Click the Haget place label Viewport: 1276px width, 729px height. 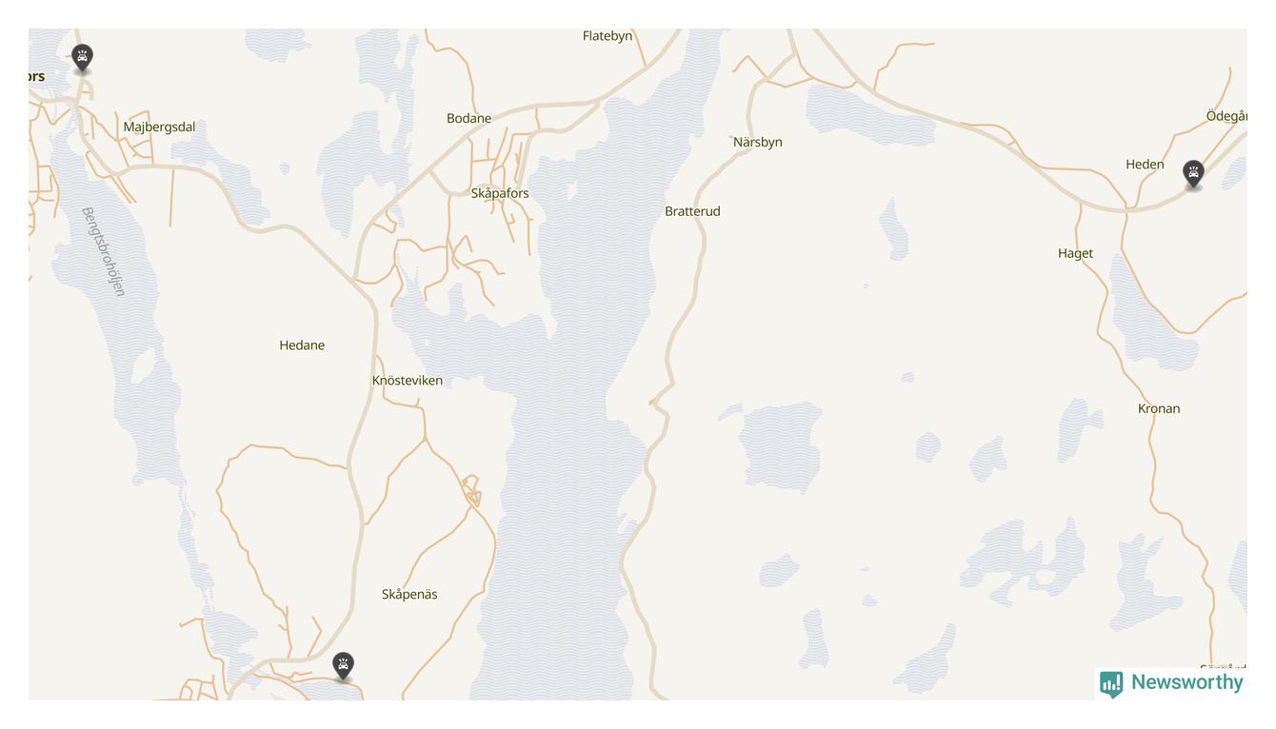tap(1075, 253)
